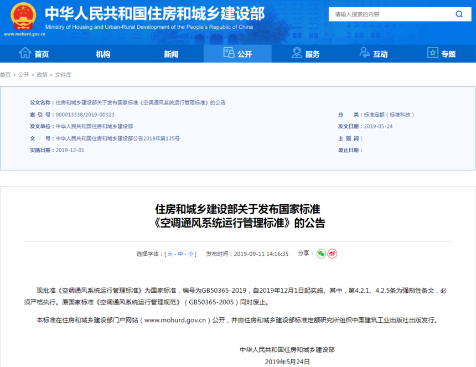Viewport: 476px width, 367px height.
Task: Share via the WeChat icon
Action: click(x=321, y=254)
